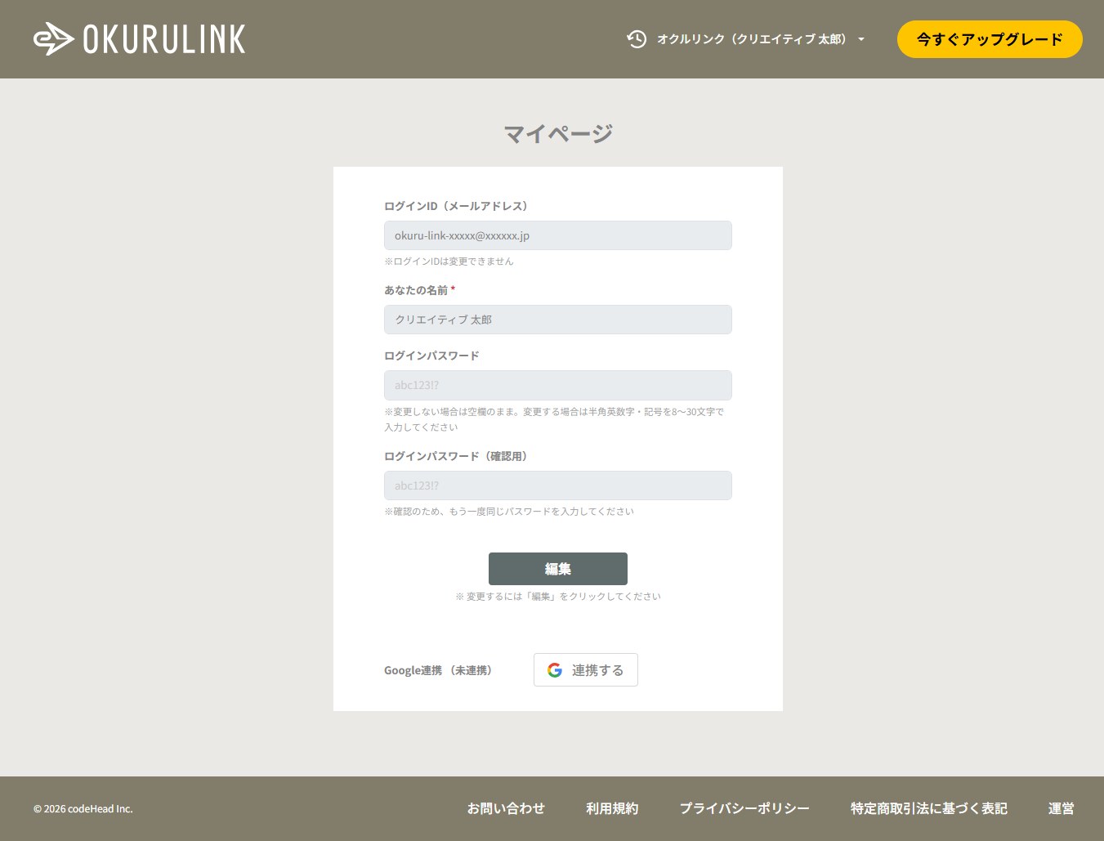The width and height of the screenshot is (1104, 841).
Task: Click the マイページ page title
Action: (x=557, y=132)
